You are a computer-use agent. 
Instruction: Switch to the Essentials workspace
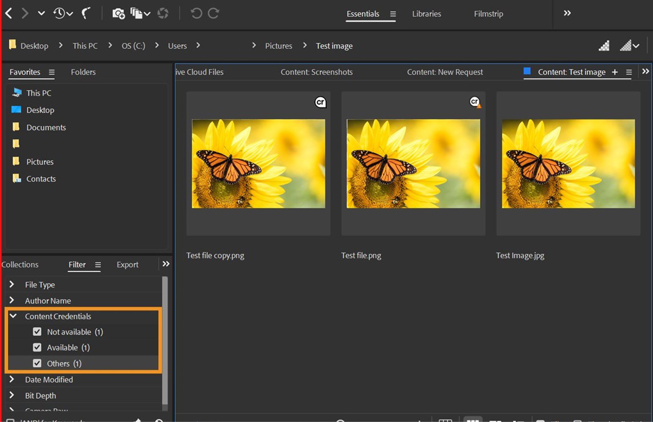pos(363,14)
